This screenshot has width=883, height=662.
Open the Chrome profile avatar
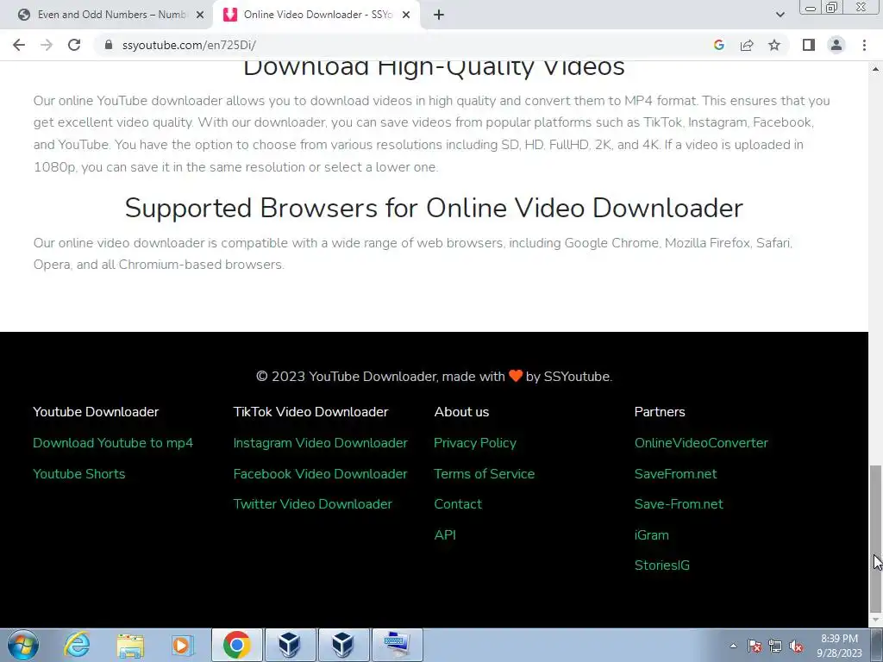[x=836, y=45]
